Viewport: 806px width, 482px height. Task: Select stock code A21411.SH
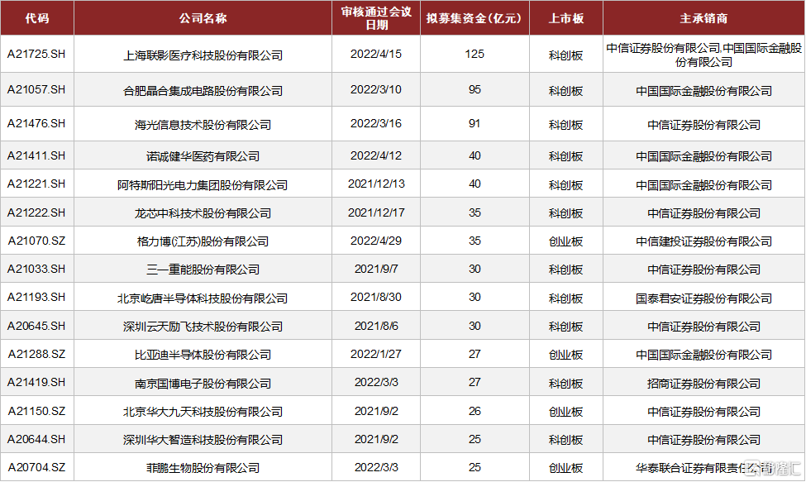pyautogui.click(x=36, y=155)
